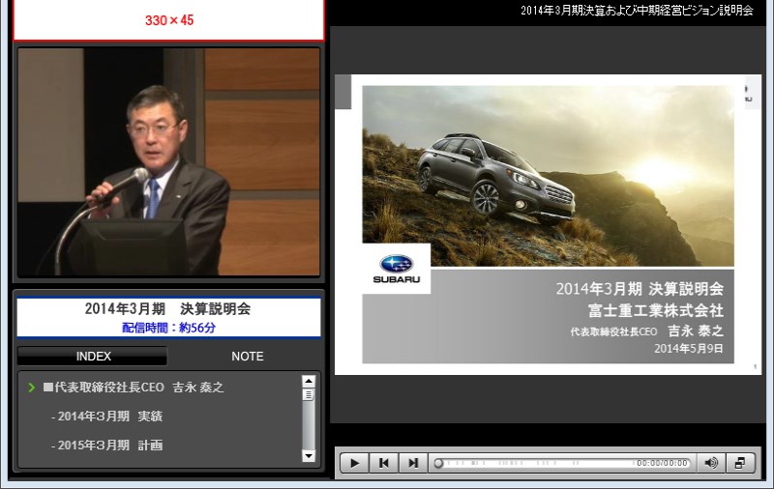Click the speaker video panel
The height and width of the screenshot is (489, 774).
click(x=168, y=161)
